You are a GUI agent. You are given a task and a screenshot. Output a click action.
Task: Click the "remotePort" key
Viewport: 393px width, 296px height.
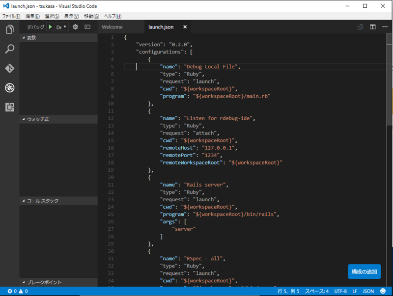tap(178, 155)
